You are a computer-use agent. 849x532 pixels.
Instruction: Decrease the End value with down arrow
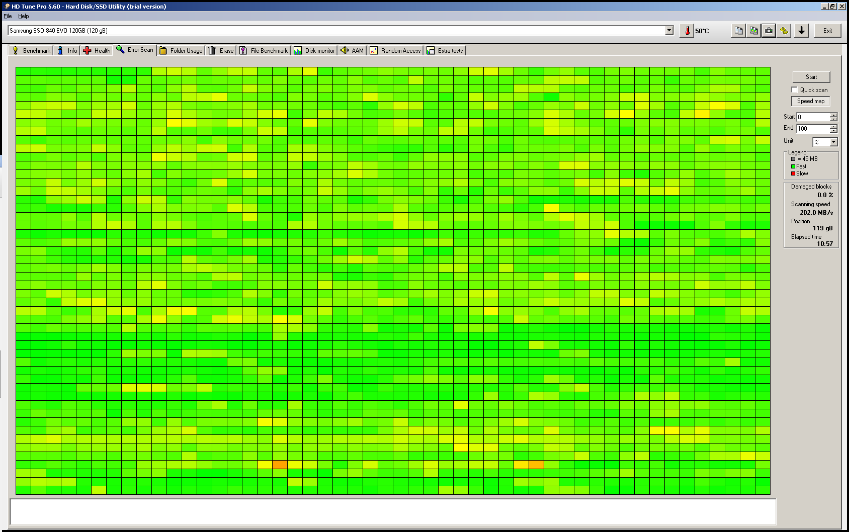tap(833, 131)
